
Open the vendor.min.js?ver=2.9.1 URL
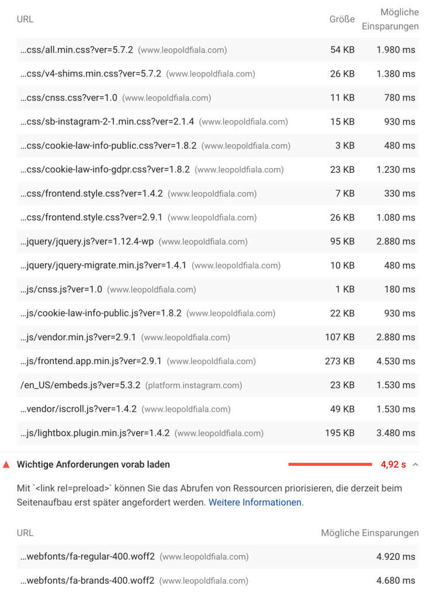click(x=78, y=337)
